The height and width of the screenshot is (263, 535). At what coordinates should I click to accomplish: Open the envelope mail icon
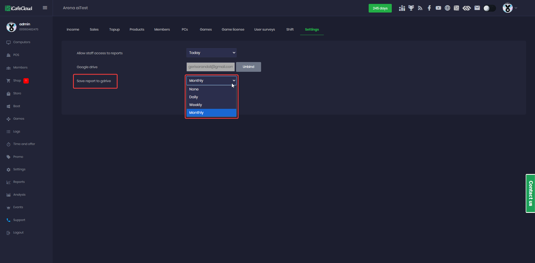click(477, 8)
